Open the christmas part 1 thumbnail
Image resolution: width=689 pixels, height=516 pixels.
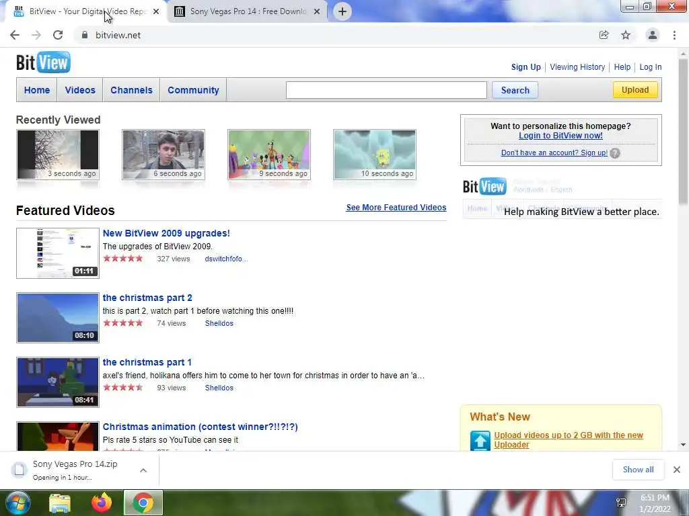click(58, 382)
